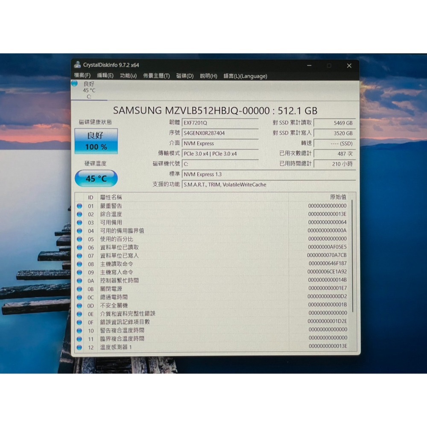The width and height of the screenshot is (427, 427).
Task: Open the 磁碟(D) menu
Action: click(184, 76)
